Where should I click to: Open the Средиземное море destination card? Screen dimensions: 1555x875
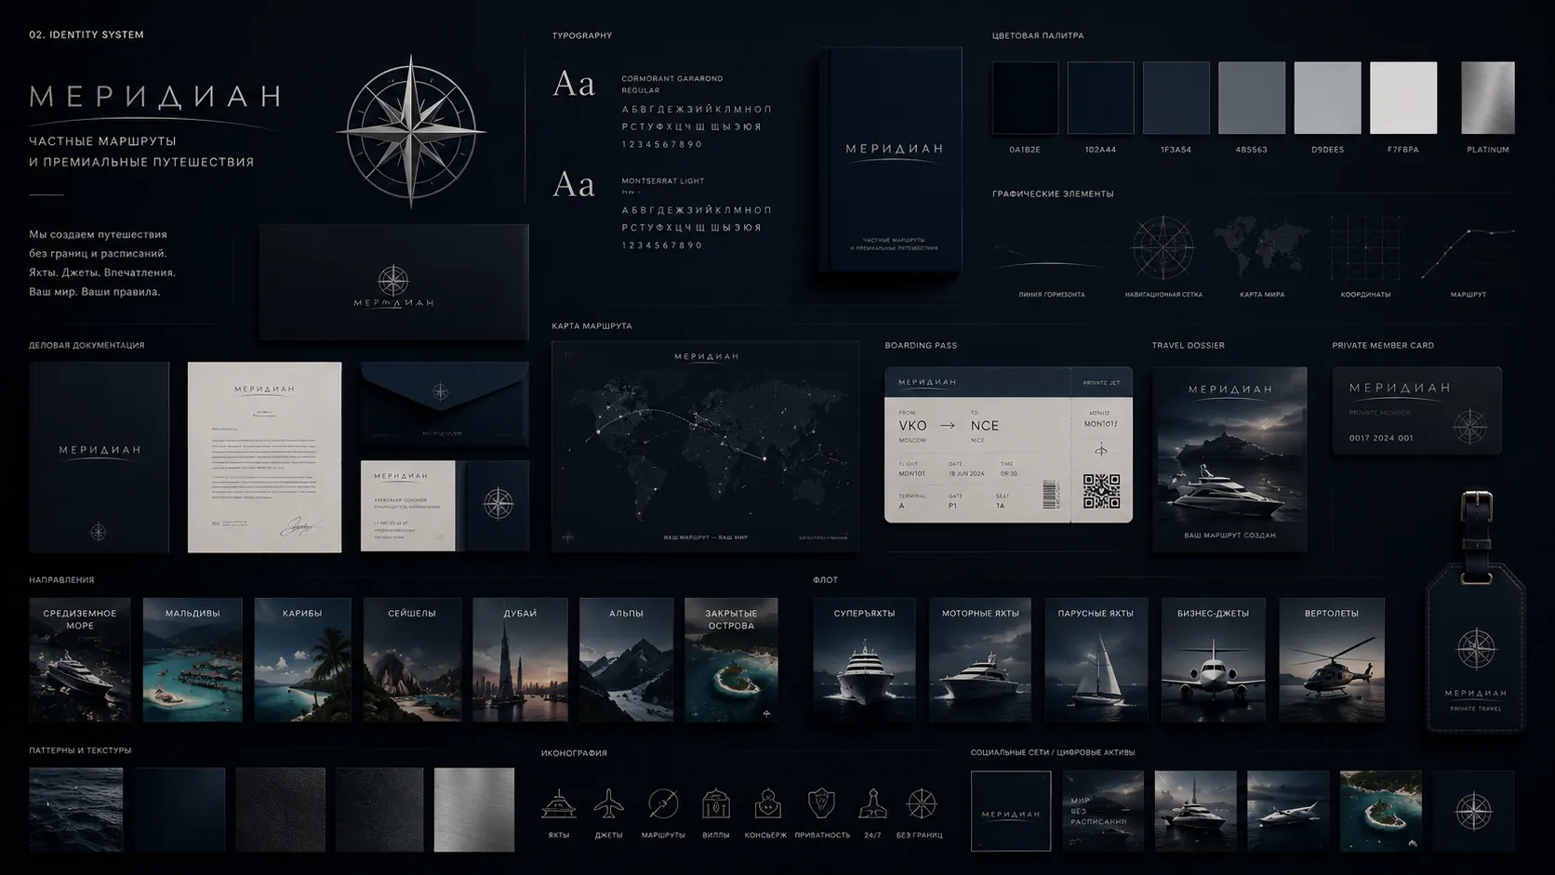tap(80, 659)
